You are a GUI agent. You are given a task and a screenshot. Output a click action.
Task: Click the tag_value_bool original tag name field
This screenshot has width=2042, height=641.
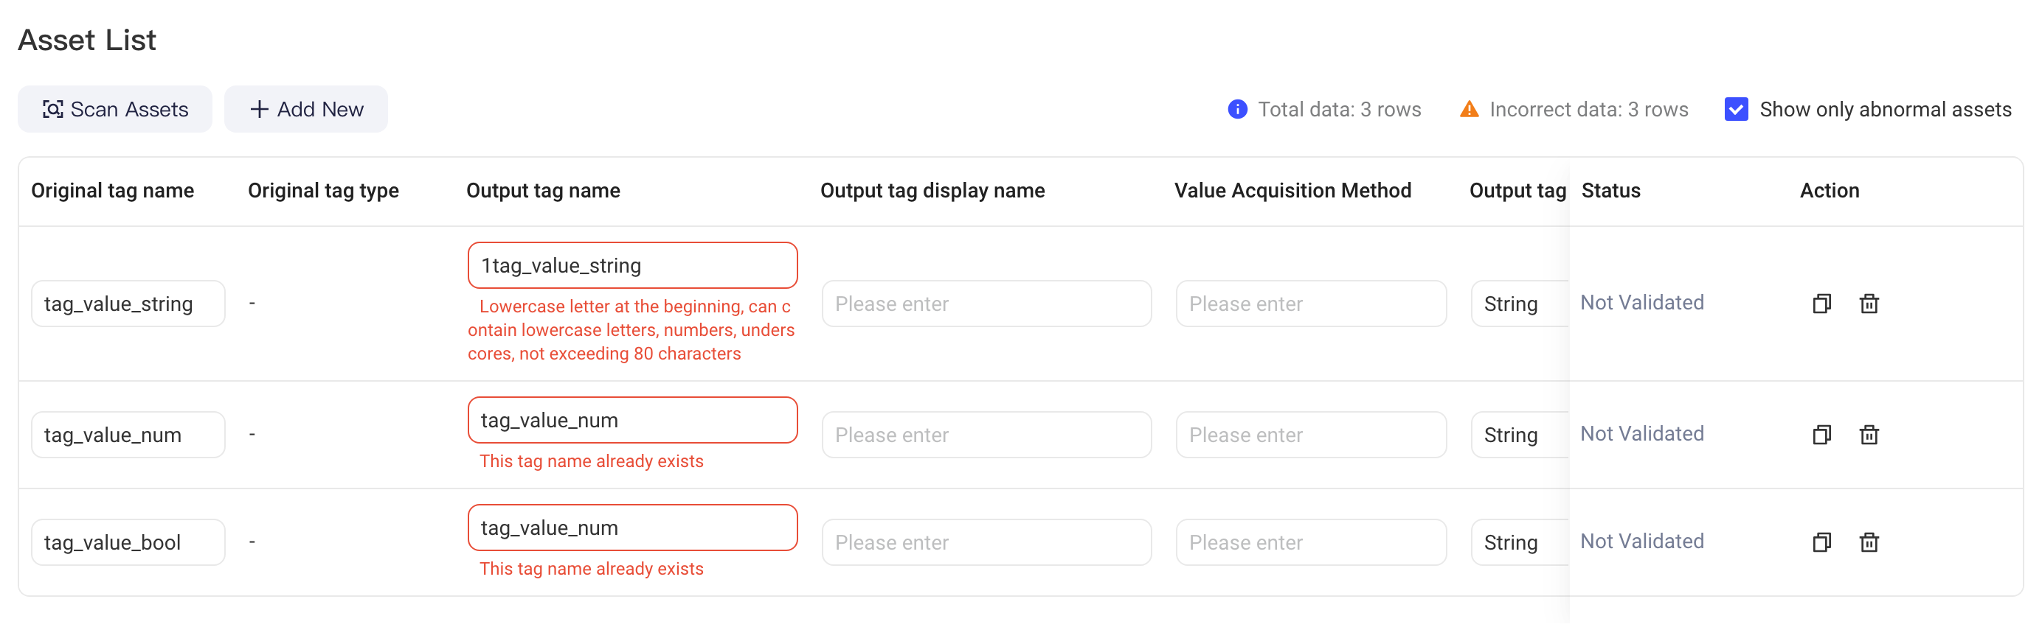tap(128, 542)
